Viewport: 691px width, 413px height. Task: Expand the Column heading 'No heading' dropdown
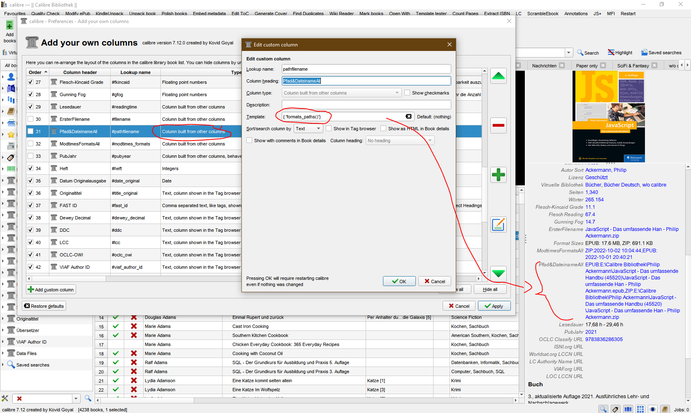click(400, 141)
